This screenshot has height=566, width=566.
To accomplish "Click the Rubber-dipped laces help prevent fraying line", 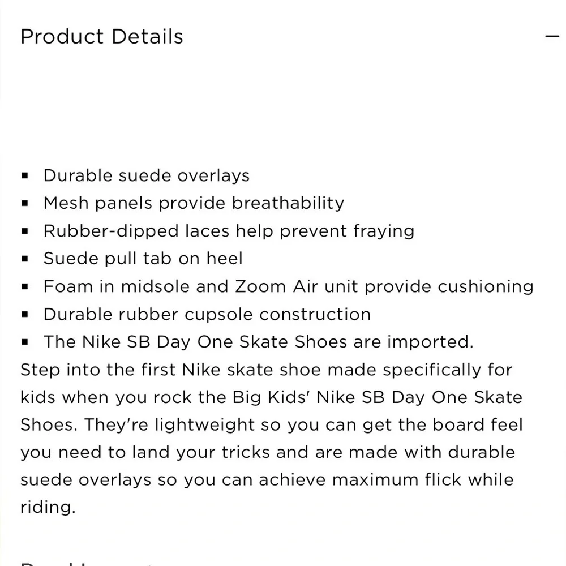I will 229,231.
